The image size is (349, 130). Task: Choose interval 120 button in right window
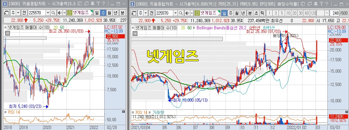tap(313, 13)
